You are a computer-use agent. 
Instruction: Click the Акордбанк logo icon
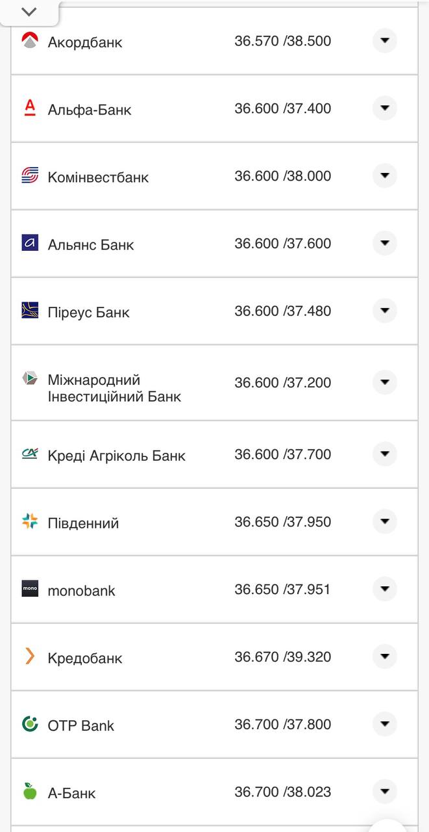pyautogui.click(x=29, y=40)
